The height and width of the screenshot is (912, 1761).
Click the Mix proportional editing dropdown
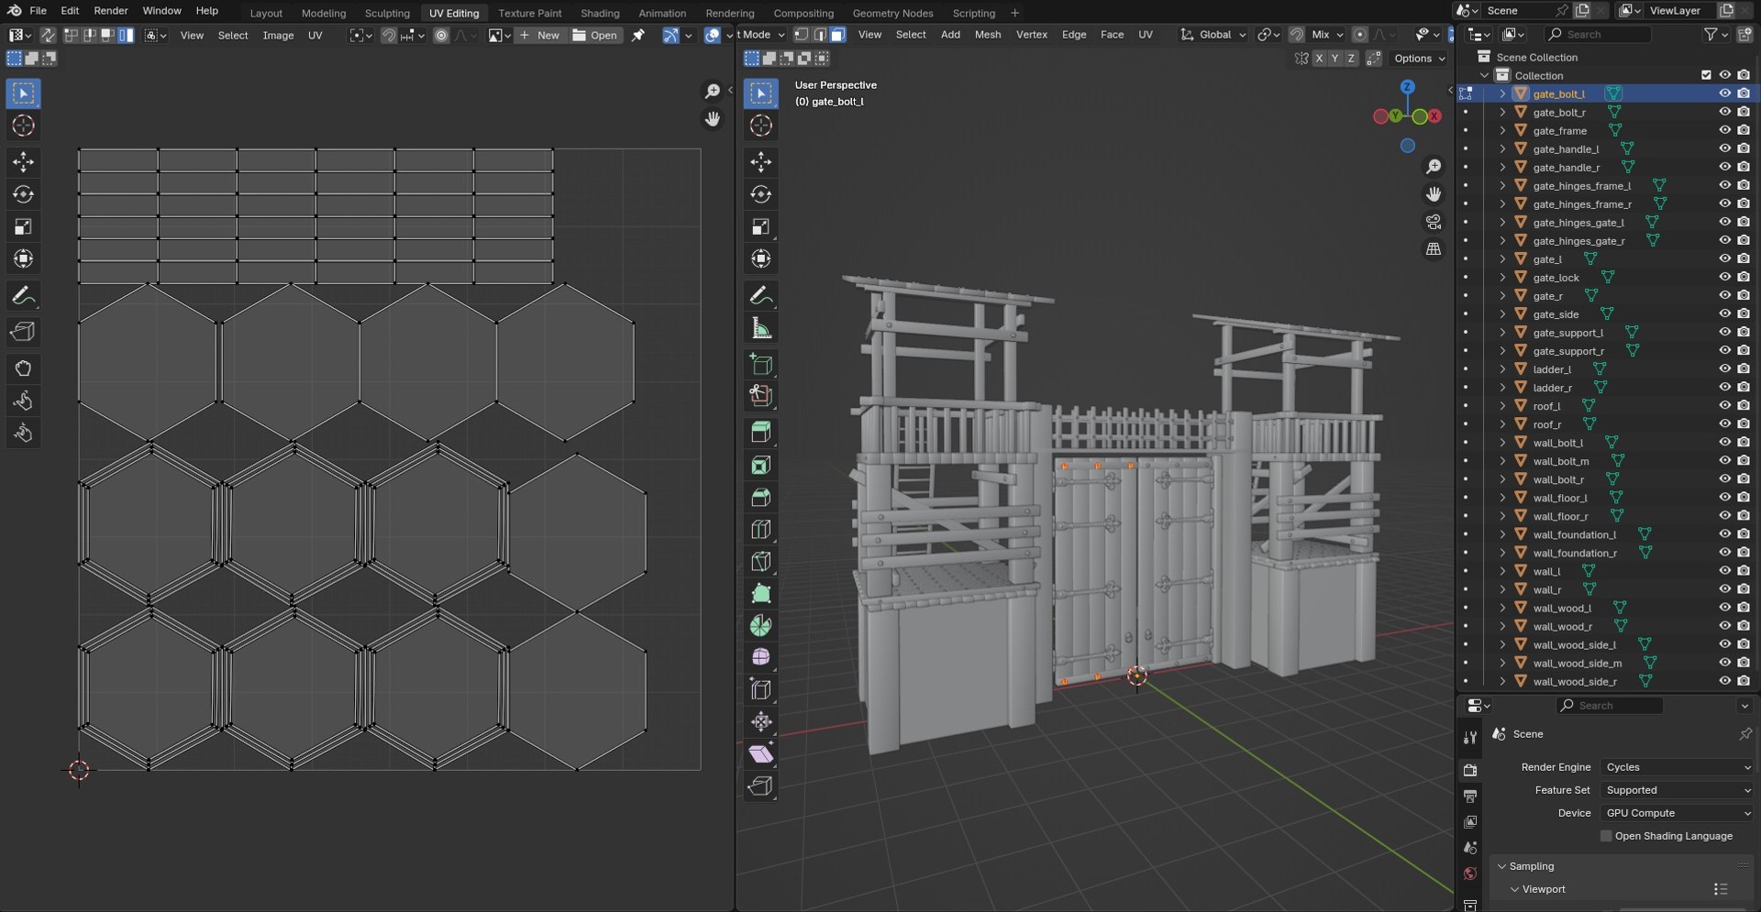pos(1326,35)
